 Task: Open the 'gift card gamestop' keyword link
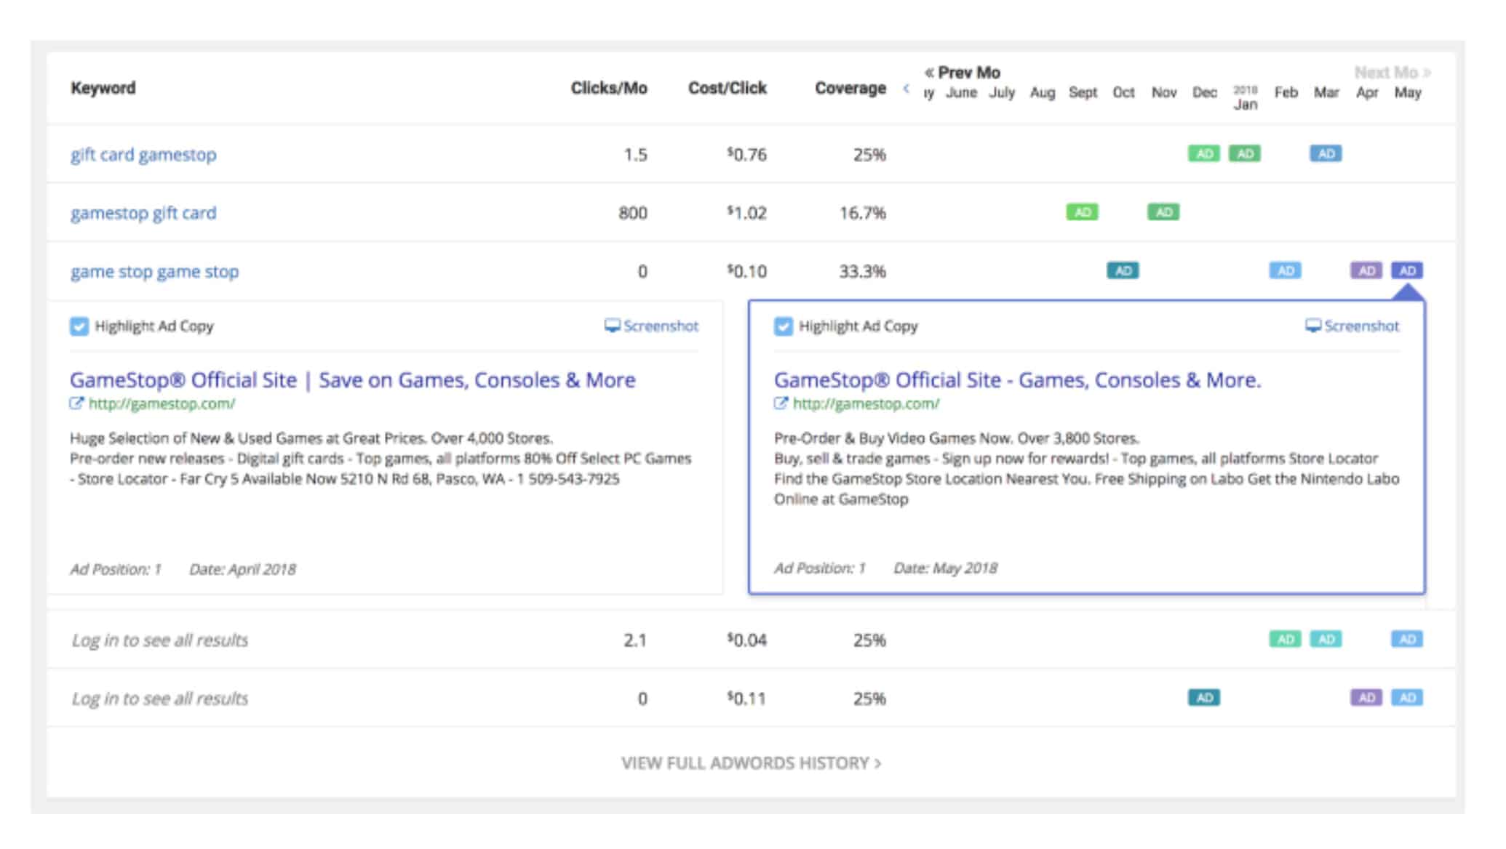pos(143,154)
